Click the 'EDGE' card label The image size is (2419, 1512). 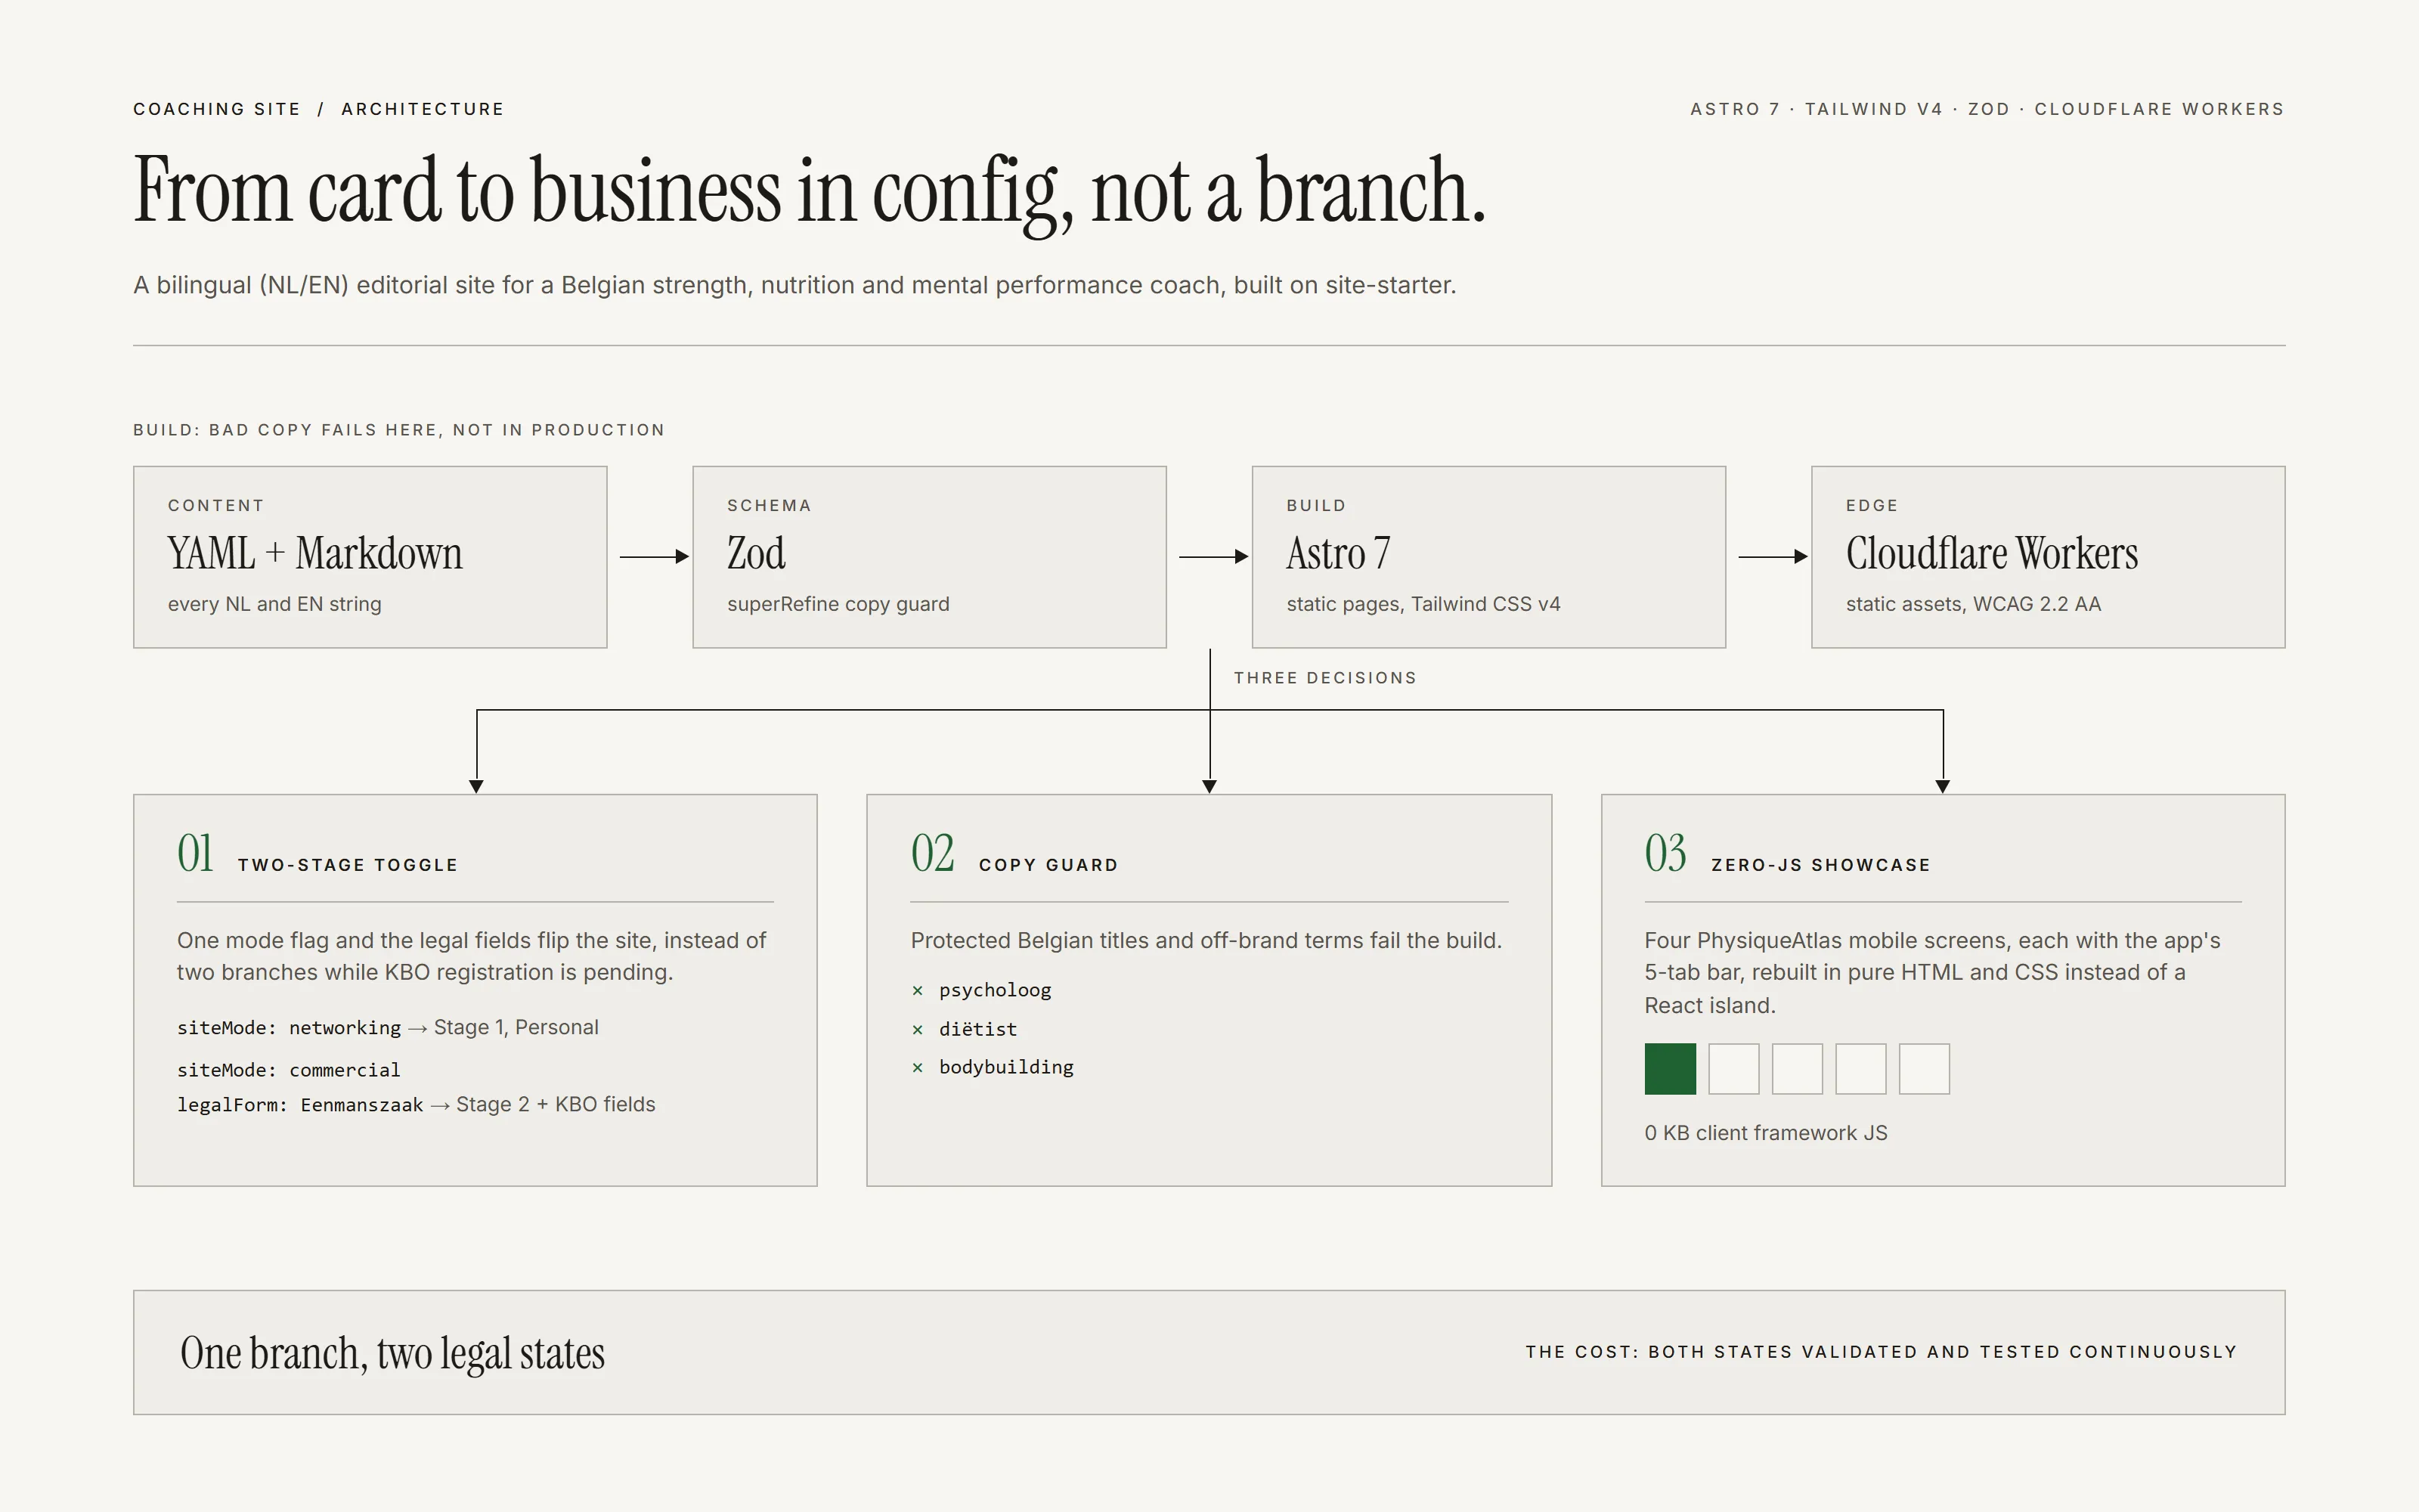[x=1872, y=506]
